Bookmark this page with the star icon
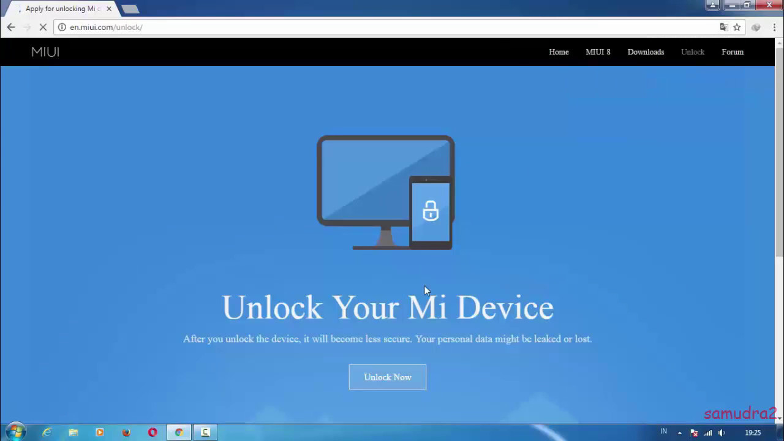The width and height of the screenshot is (784, 441). (x=737, y=27)
